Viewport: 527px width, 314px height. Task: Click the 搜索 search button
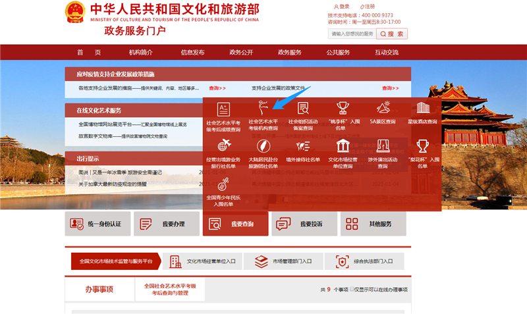point(392,34)
